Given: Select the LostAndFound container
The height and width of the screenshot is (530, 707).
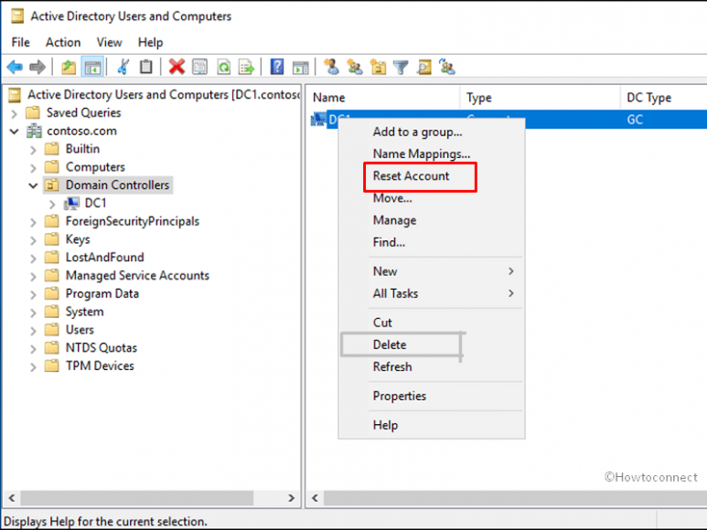Looking at the screenshot, I should point(104,257).
